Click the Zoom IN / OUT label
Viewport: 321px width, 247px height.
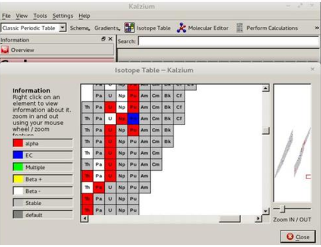click(292, 220)
